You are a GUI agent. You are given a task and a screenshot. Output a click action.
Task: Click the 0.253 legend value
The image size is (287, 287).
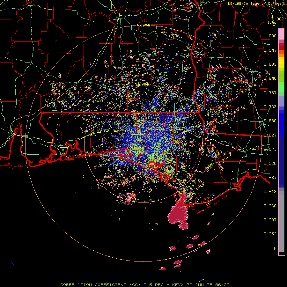pyautogui.click(x=270, y=234)
